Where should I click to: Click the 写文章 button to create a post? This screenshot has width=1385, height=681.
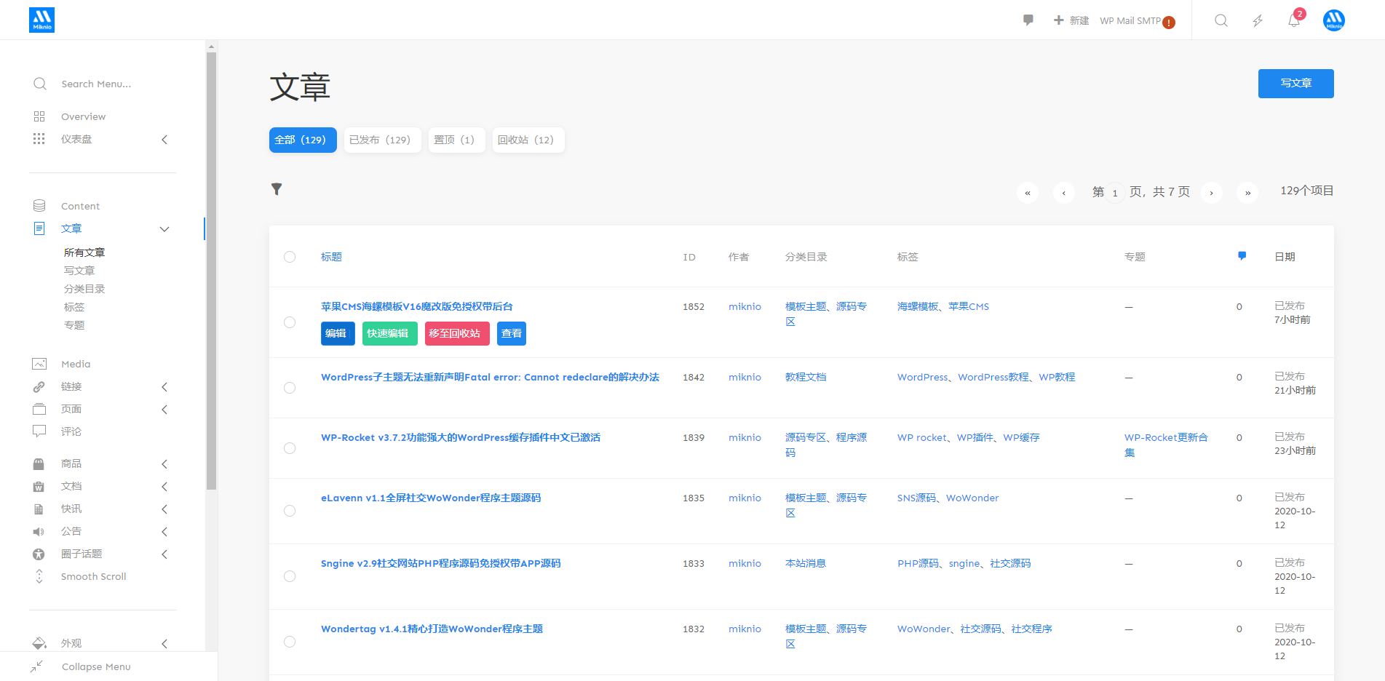coord(1295,83)
